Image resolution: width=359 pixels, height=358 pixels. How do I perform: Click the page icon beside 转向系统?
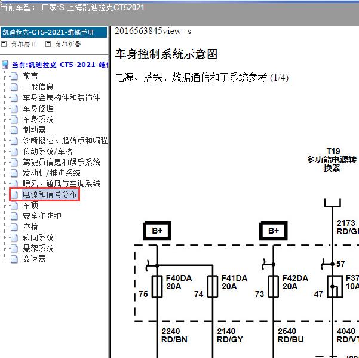pyautogui.click(x=14, y=237)
